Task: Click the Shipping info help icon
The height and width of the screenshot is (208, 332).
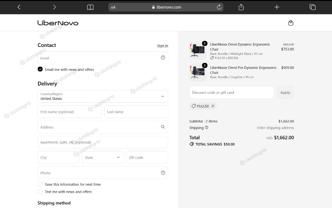Action: (x=206, y=127)
